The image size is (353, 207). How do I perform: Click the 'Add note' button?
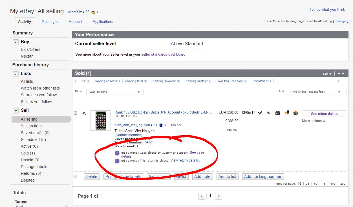202,177
